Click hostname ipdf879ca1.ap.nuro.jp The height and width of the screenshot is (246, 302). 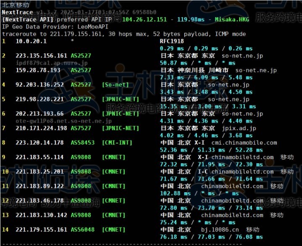click(x=47, y=63)
